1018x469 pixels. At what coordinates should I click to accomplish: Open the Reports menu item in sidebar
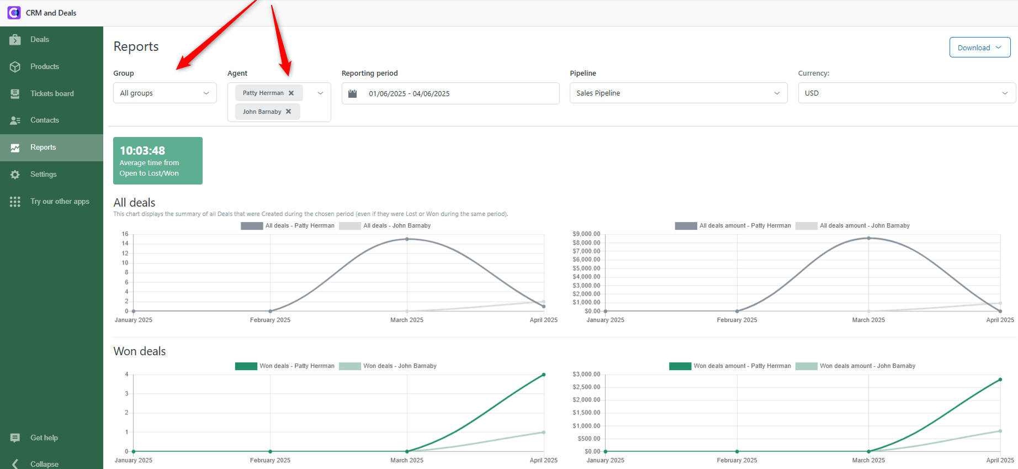(x=43, y=147)
